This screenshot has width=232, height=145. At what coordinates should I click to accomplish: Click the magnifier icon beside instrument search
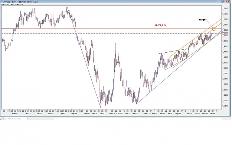pos(1,119)
